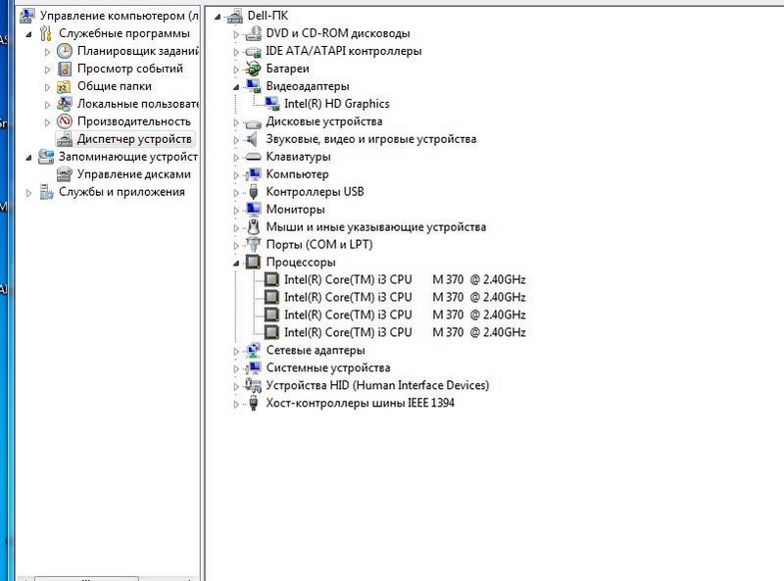Collapse the Видеоадаптеры node

click(x=236, y=87)
